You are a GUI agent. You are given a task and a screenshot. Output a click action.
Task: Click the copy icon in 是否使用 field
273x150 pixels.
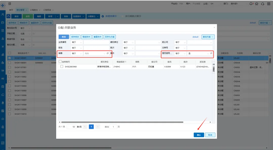pyautogui.click(x=211, y=53)
